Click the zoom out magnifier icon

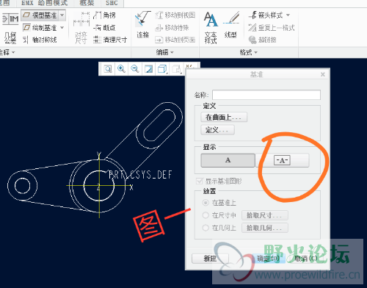pyautogui.click(x=135, y=69)
